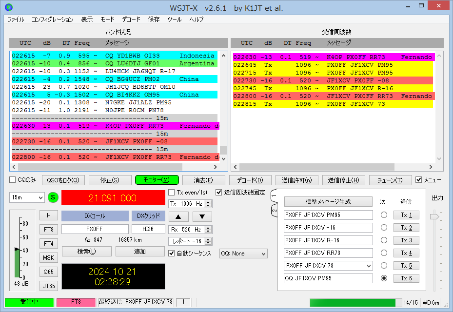This screenshot has width=453, height=312.
Task: Open the CQ: None dropdown
Action: coord(243,253)
